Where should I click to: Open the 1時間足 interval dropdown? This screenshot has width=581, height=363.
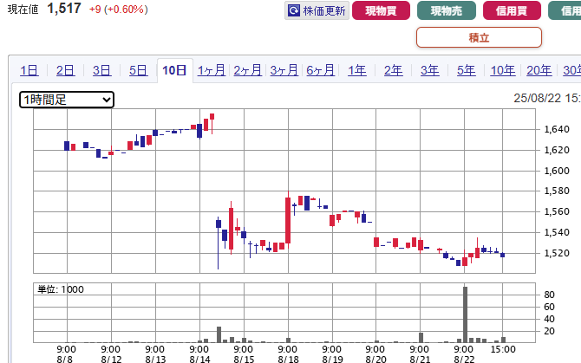coord(67,100)
